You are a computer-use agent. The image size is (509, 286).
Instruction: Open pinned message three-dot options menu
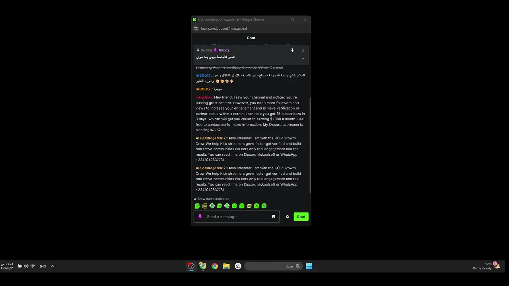point(303,50)
